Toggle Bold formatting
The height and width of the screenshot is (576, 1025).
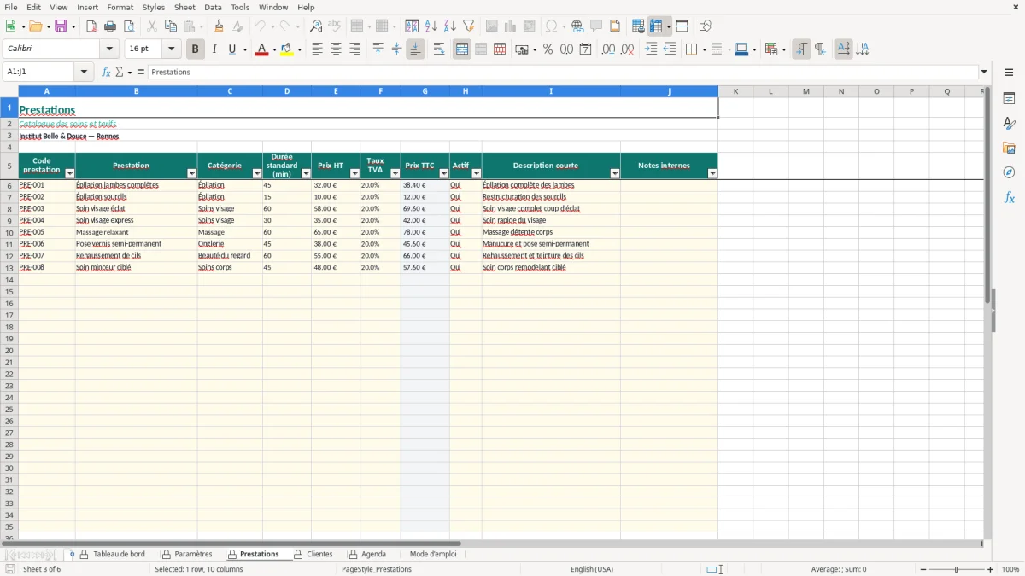195,49
